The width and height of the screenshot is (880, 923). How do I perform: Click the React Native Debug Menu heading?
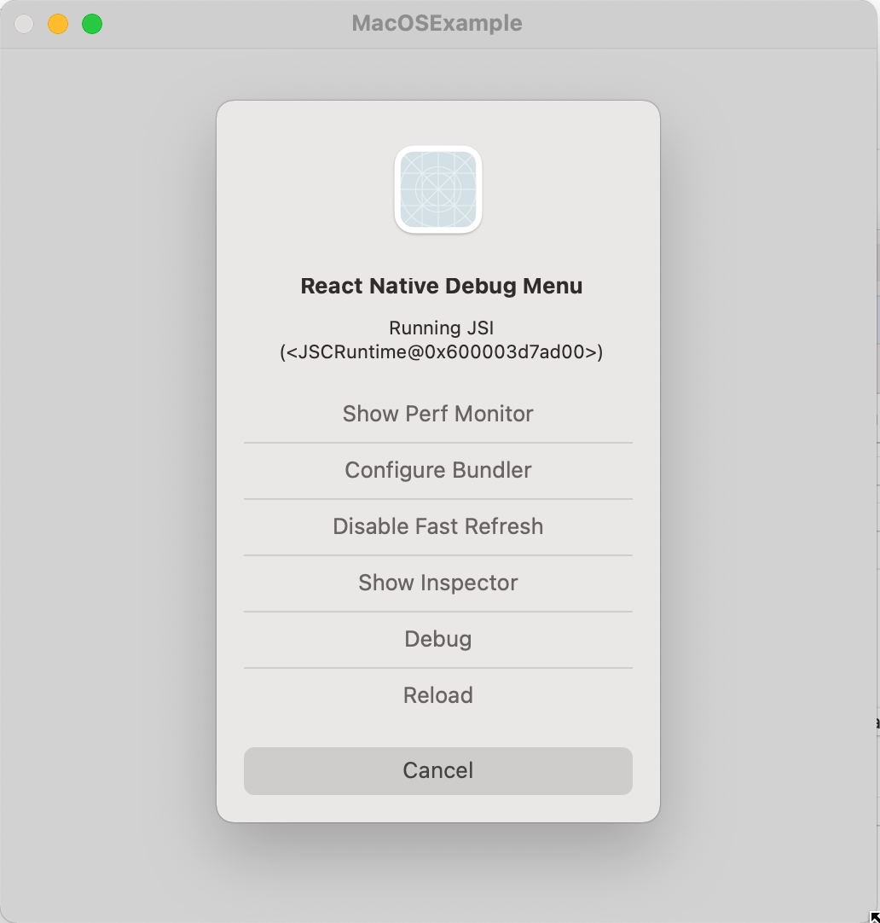(x=441, y=286)
